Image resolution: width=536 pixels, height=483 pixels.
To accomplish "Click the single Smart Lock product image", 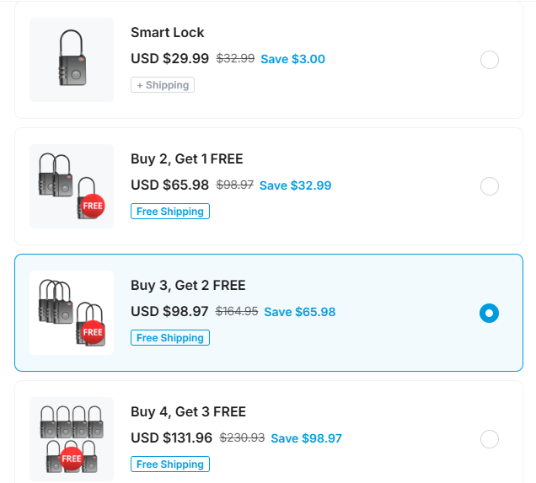I will (x=72, y=60).
